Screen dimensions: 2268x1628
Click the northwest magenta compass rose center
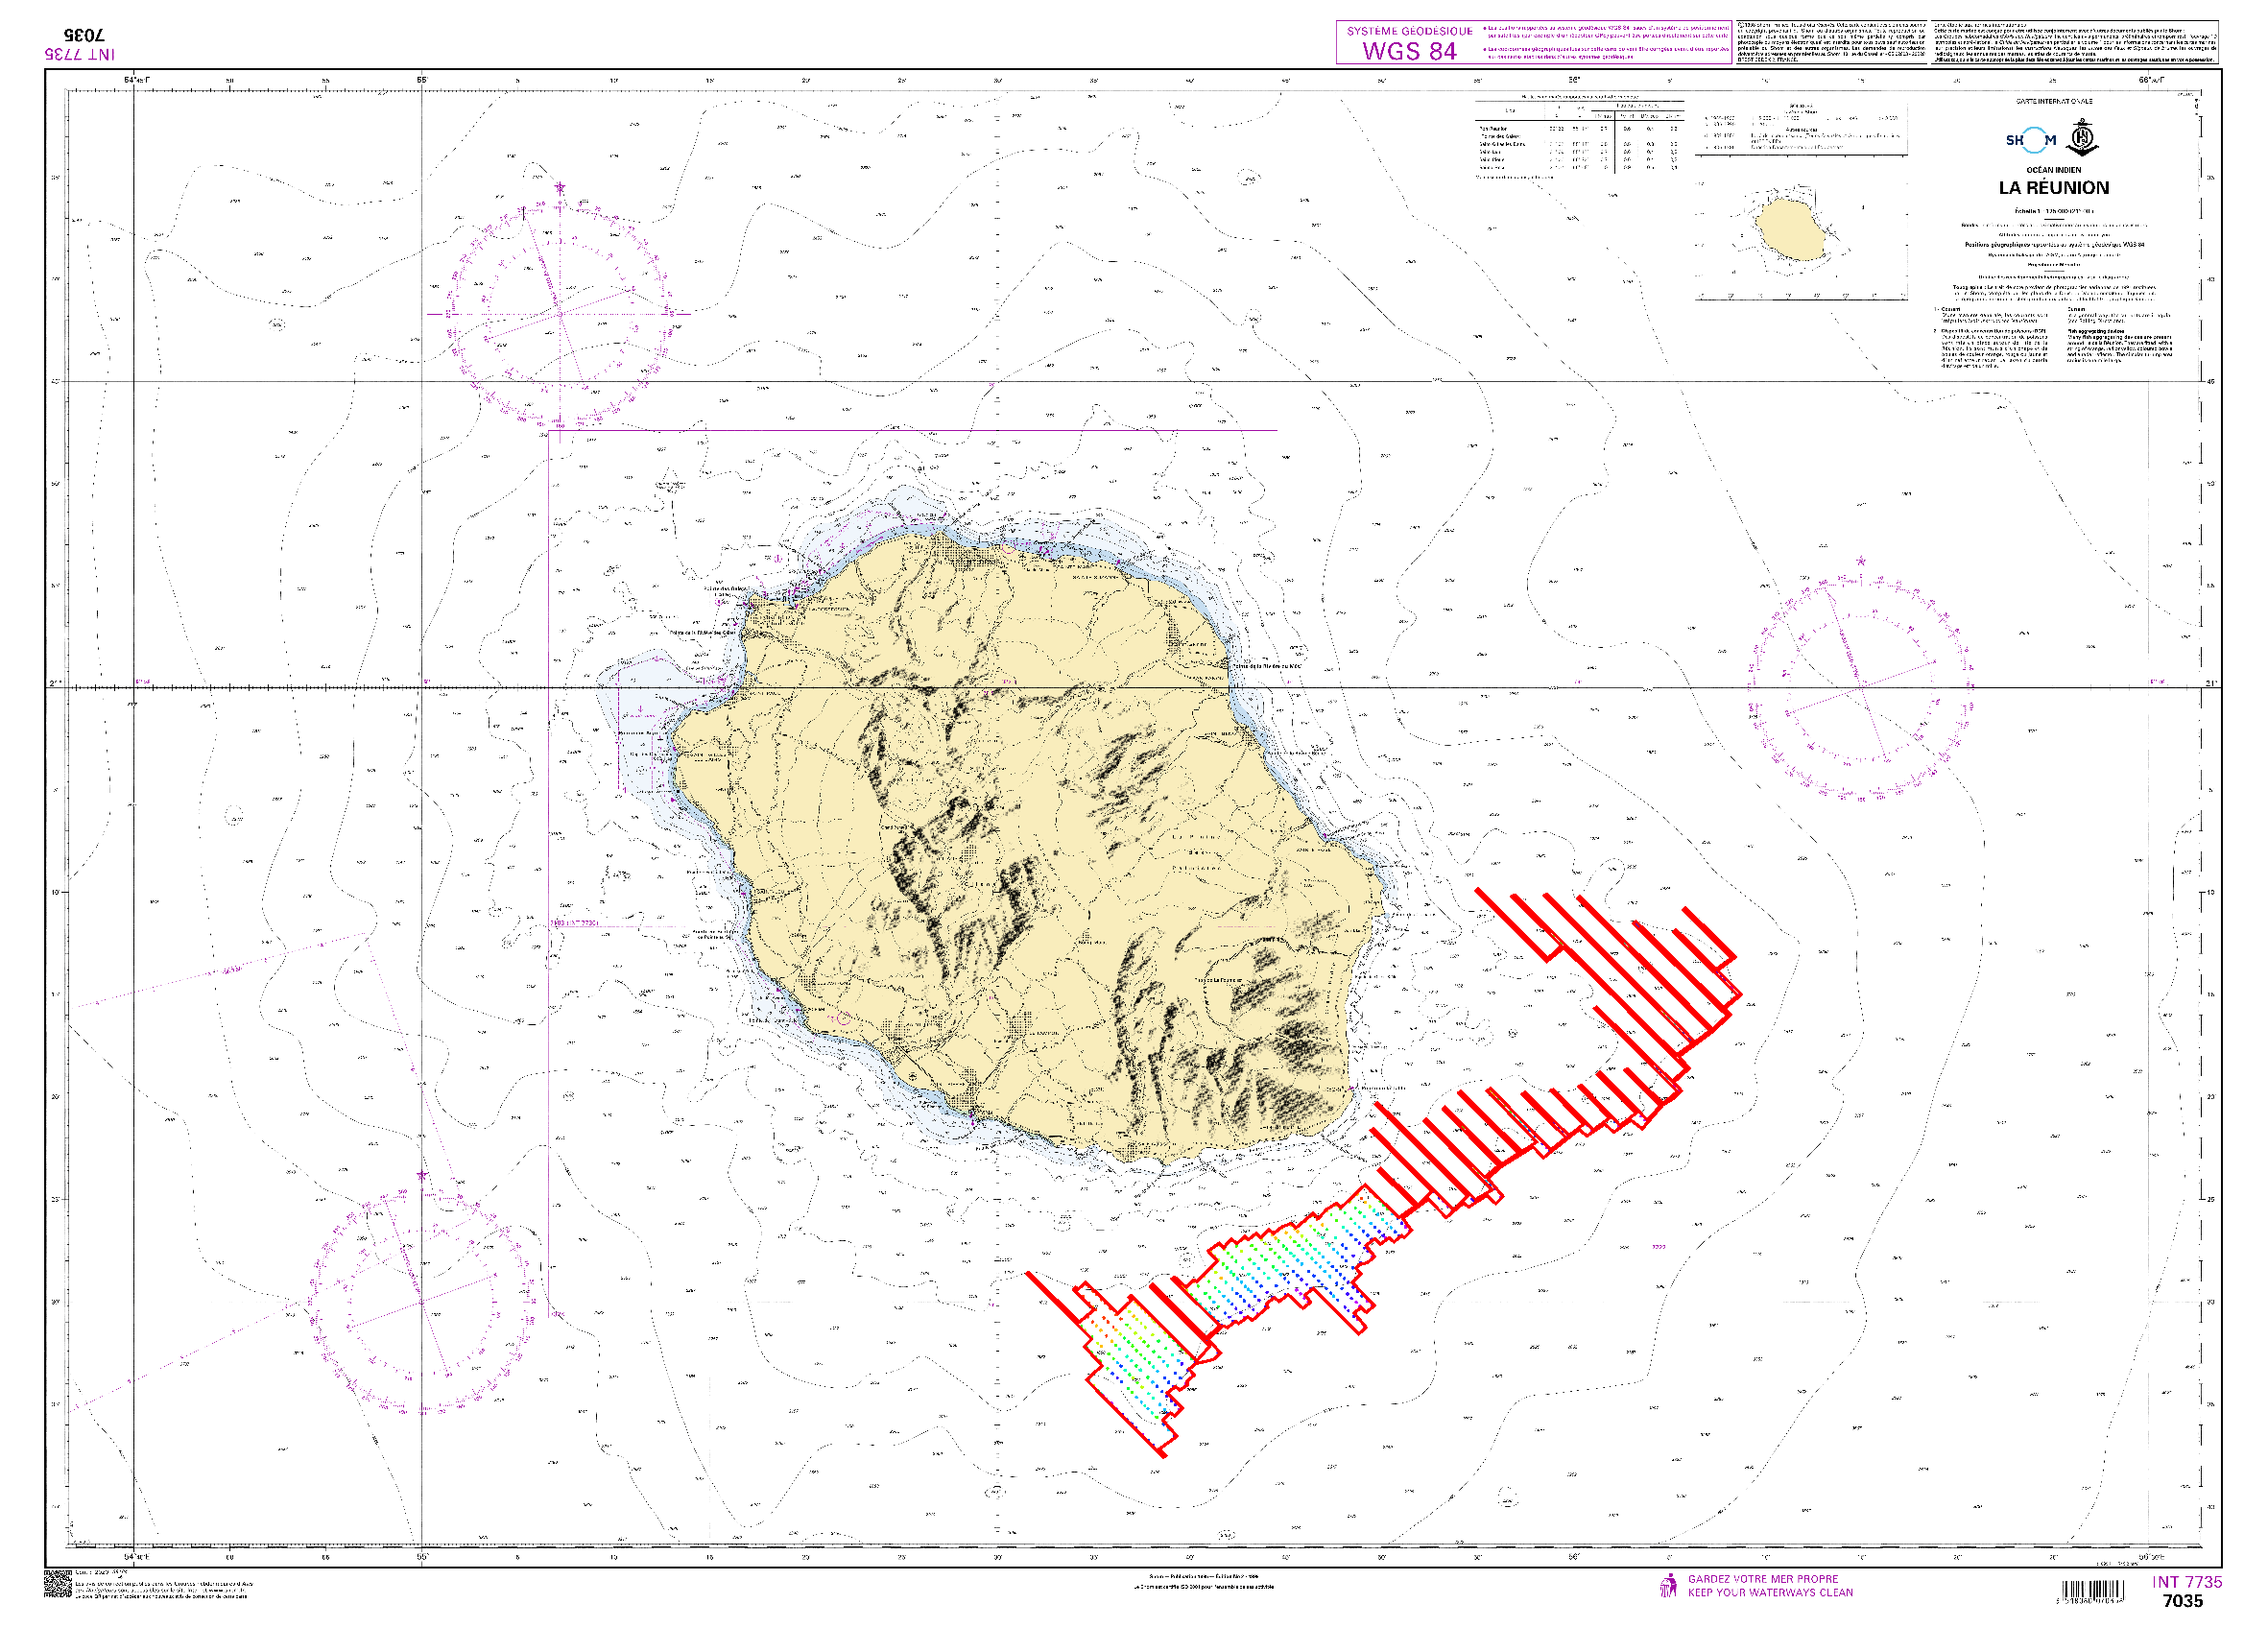(560, 313)
